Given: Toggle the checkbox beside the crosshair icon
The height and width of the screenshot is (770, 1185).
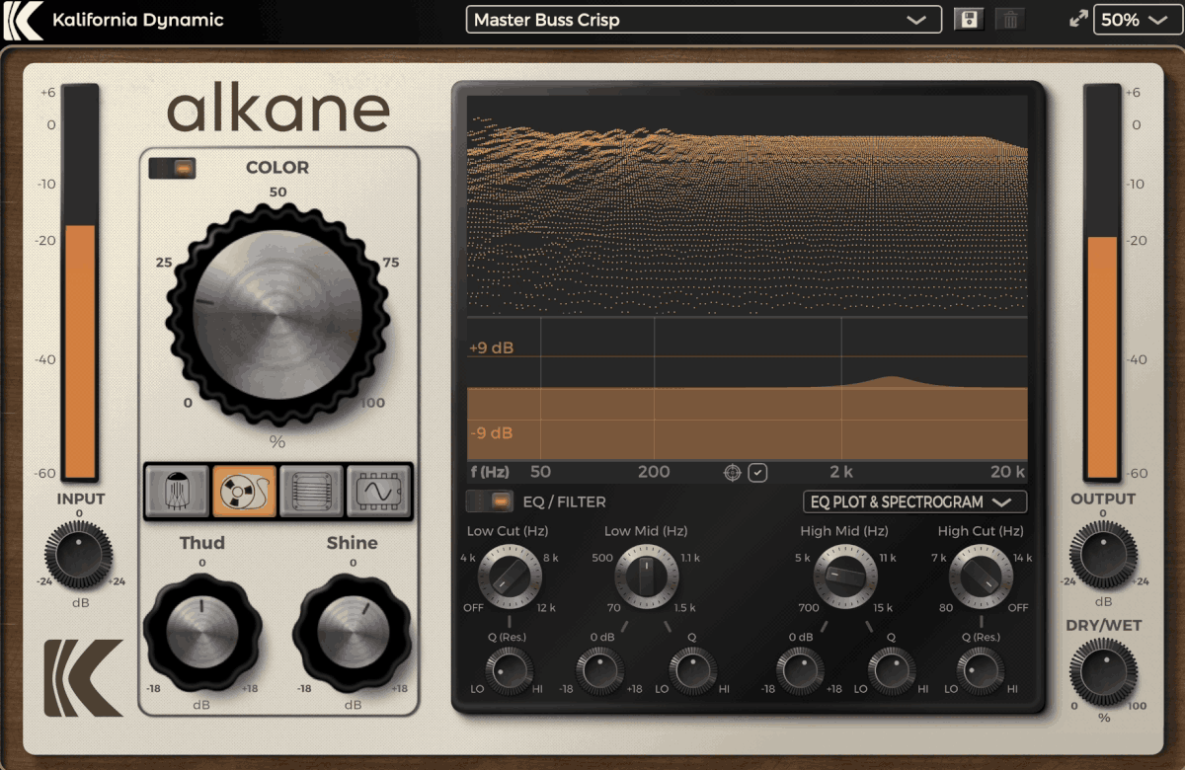Looking at the screenshot, I should (757, 473).
